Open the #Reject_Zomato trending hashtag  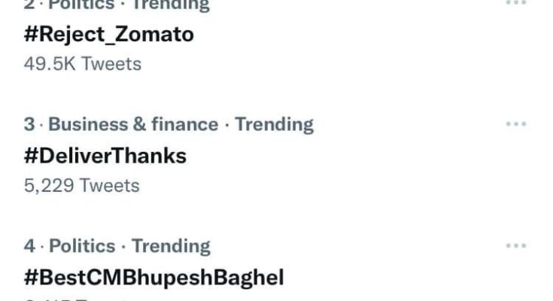pyautogui.click(x=109, y=34)
